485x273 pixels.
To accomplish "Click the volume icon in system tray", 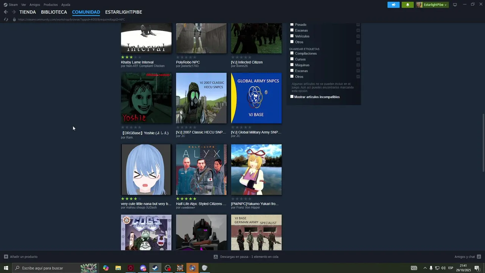I will [x=443, y=268].
